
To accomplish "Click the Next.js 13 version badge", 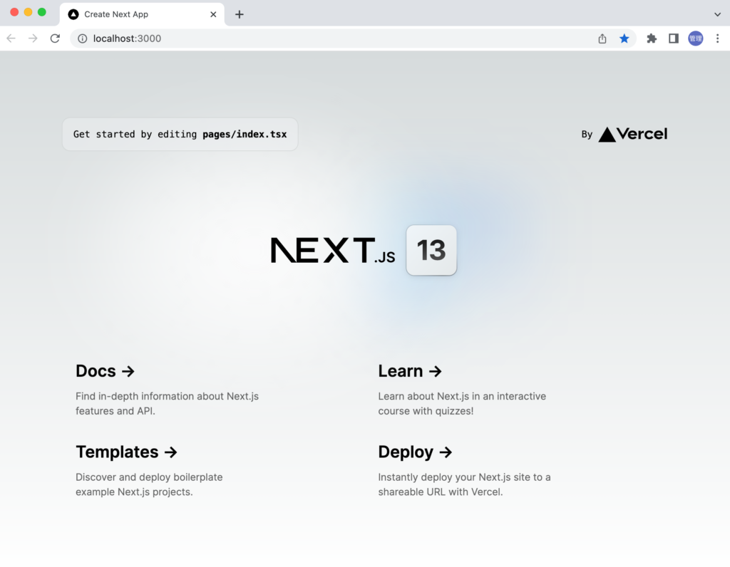I will point(431,250).
